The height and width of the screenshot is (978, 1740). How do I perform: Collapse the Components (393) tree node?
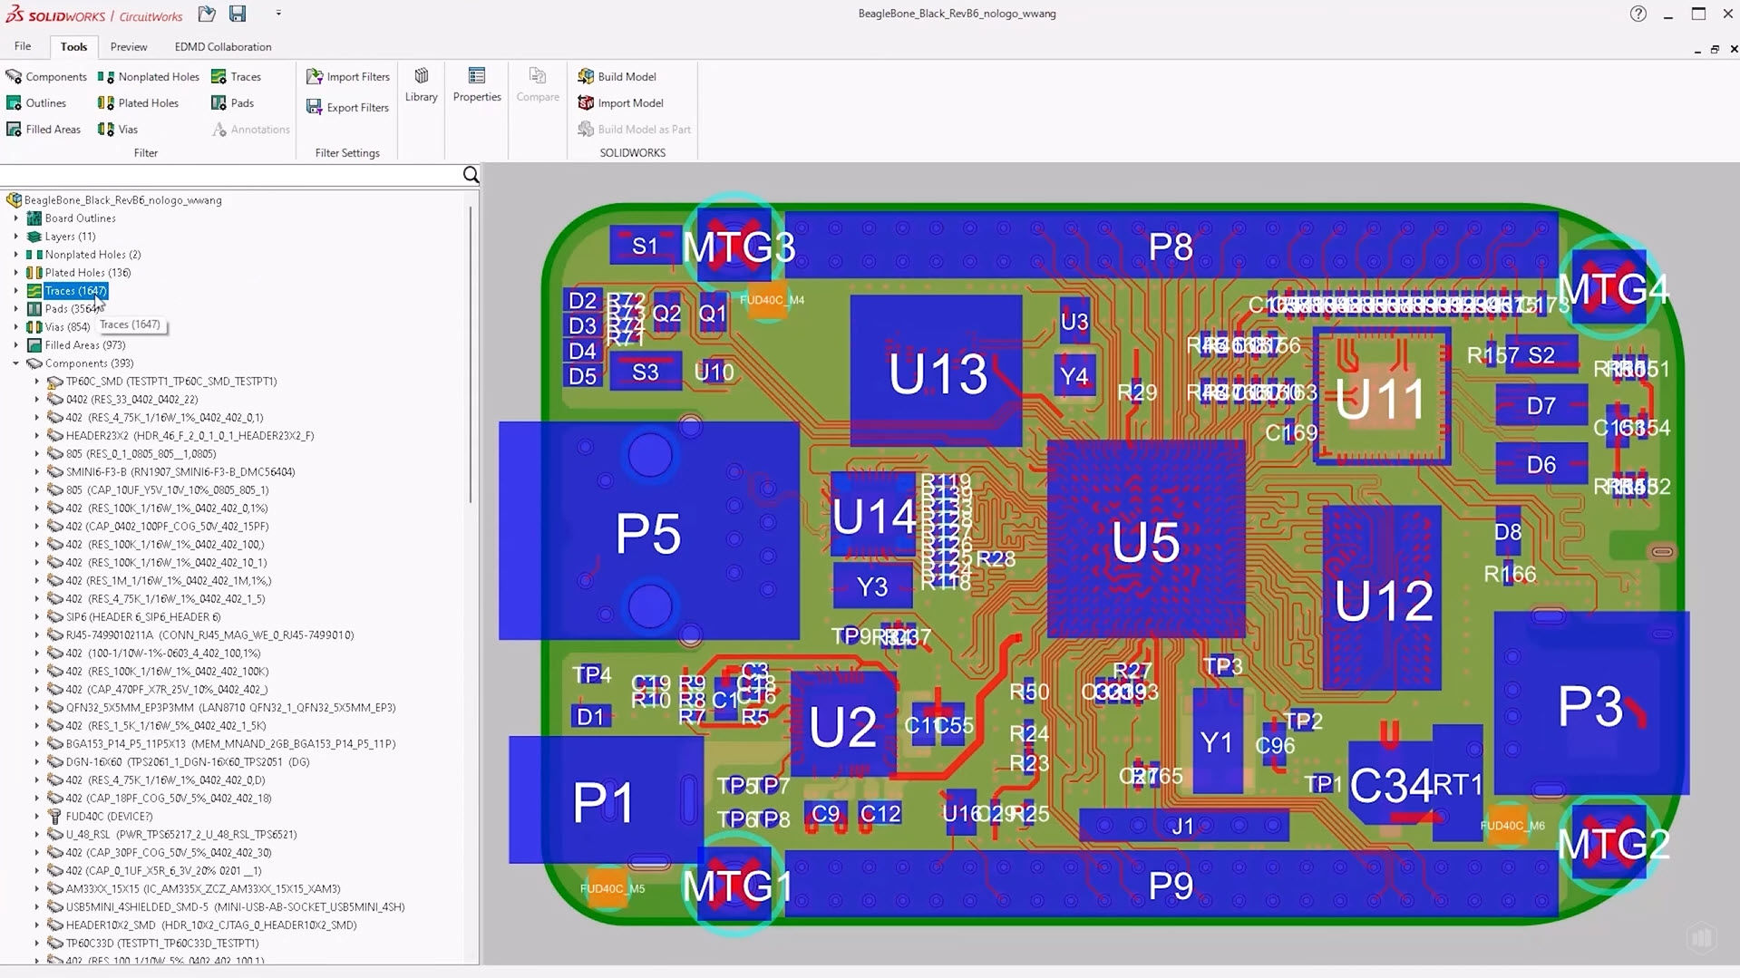[15, 363]
